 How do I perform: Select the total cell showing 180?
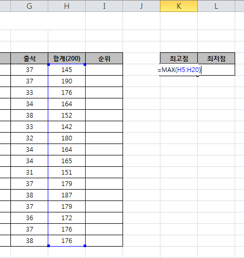pyautogui.click(x=66, y=138)
